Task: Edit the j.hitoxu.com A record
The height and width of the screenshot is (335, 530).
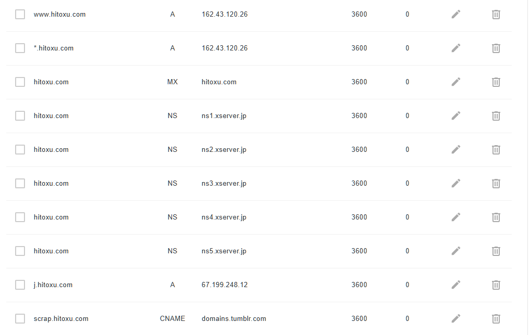Action: click(456, 285)
